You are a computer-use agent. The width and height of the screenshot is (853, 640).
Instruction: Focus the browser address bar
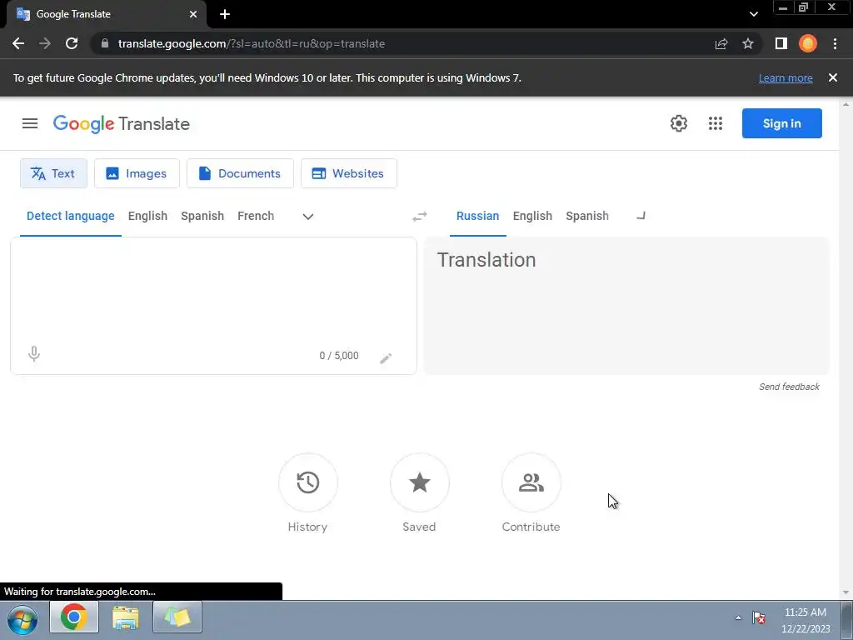click(x=402, y=43)
